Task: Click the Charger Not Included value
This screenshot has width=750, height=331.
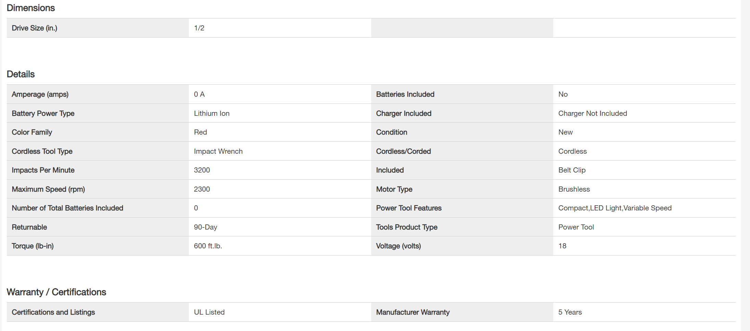Action: (592, 113)
